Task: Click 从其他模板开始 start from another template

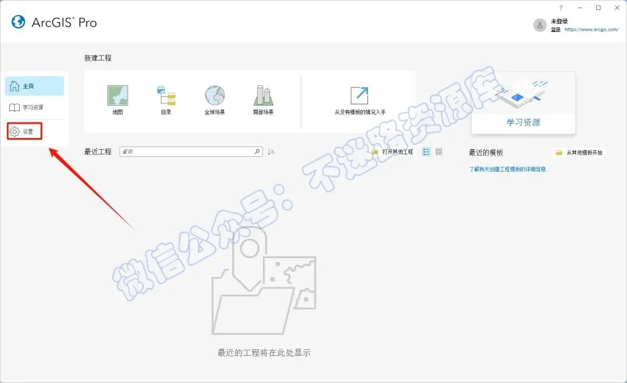Action: tap(579, 152)
